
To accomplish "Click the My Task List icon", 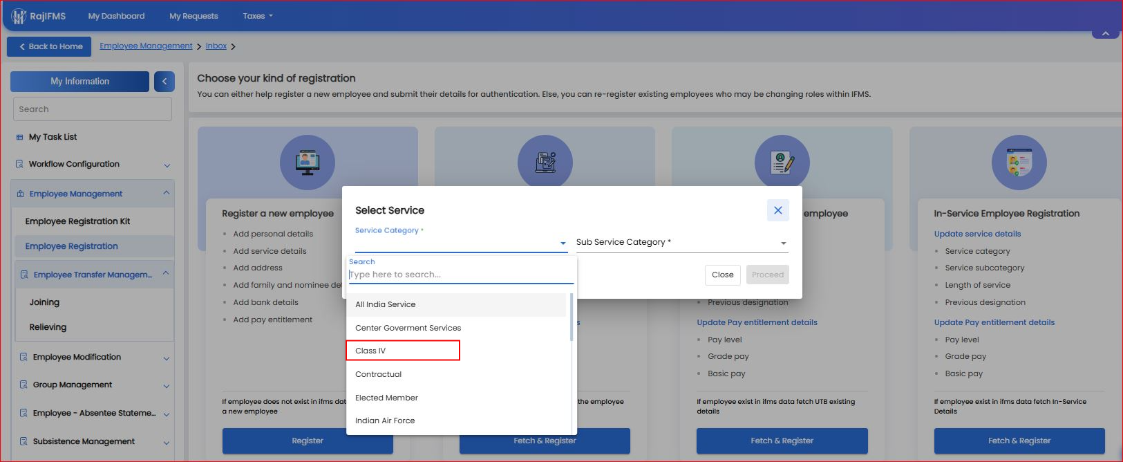I will point(19,137).
